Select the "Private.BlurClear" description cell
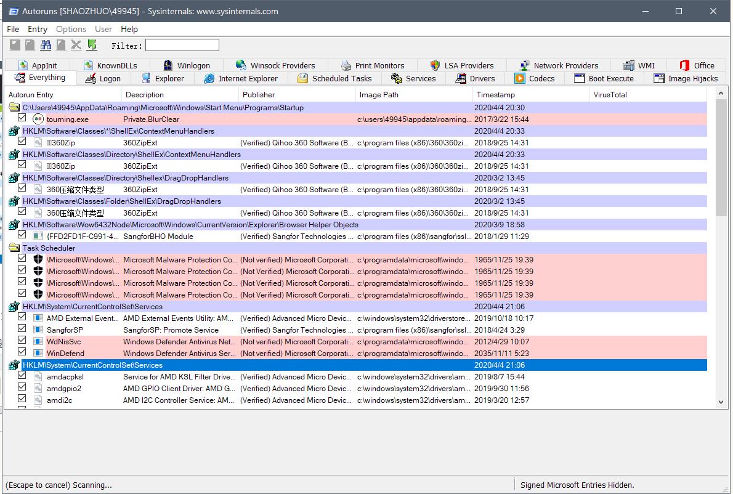Viewport: 733px width, 494px height. coord(151,119)
